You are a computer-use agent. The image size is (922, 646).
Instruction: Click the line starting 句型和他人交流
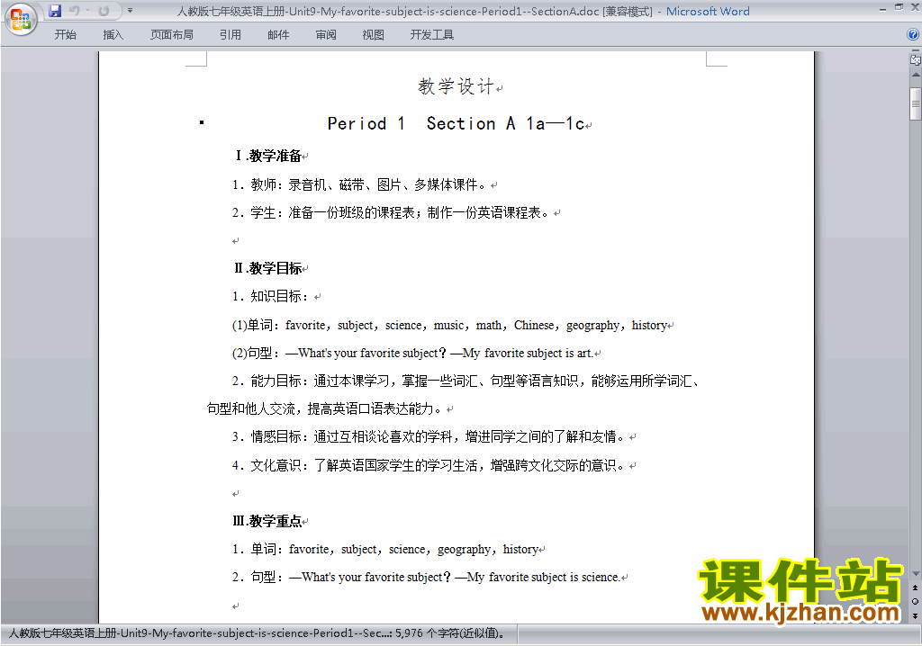click(324, 408)
